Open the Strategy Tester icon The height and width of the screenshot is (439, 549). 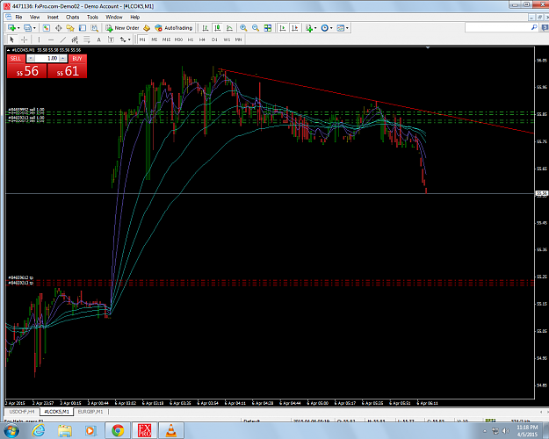click(95, 28)
